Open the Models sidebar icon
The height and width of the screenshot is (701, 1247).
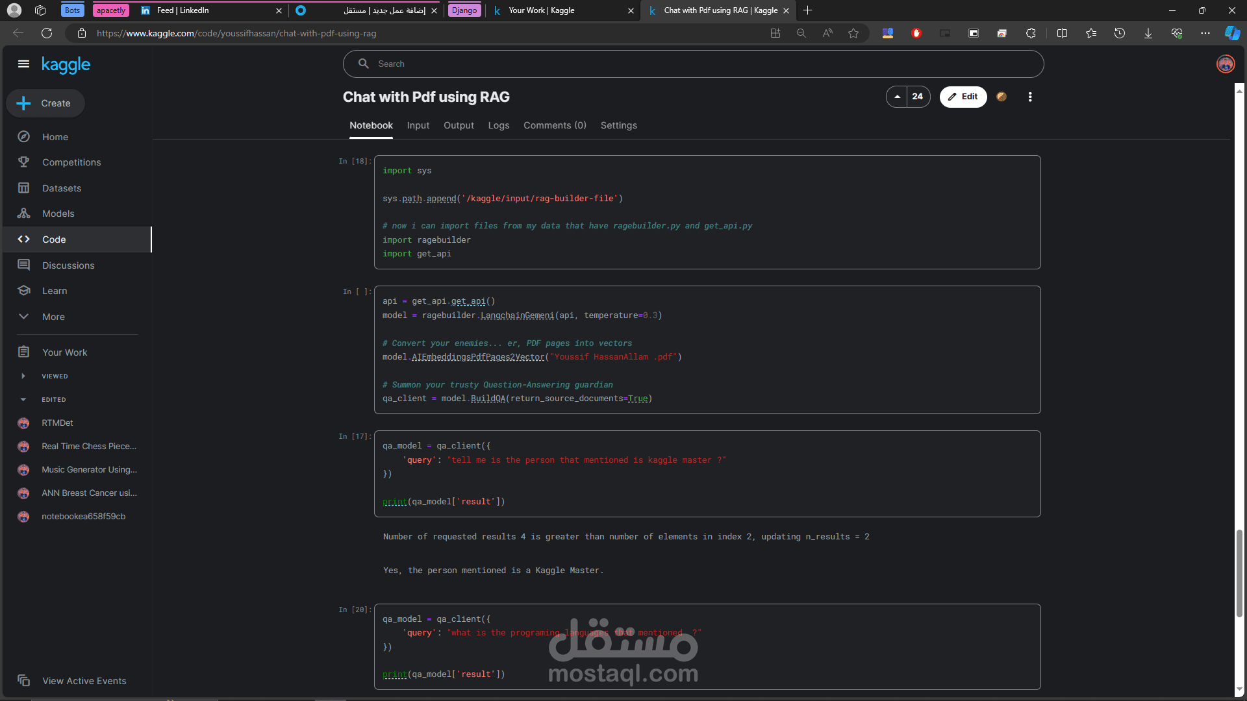(x=23, y=214)
